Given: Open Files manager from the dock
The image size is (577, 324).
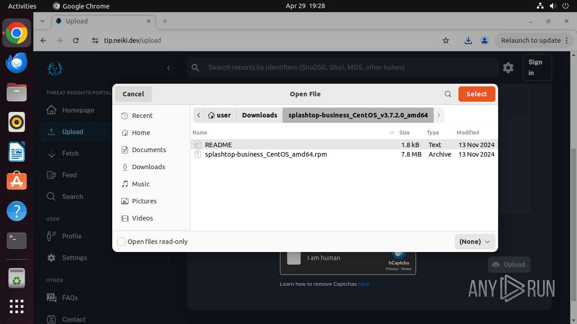Looking at the screenshot, I should (17, 93).
